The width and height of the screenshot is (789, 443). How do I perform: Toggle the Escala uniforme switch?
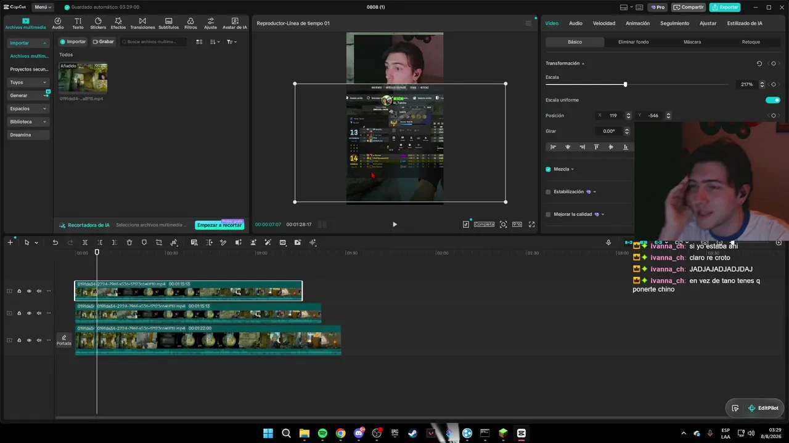[x=772, y=100]
